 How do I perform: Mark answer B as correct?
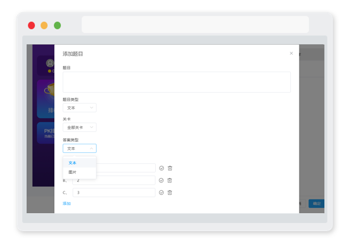pyautogui.click(x=161, y=180)
